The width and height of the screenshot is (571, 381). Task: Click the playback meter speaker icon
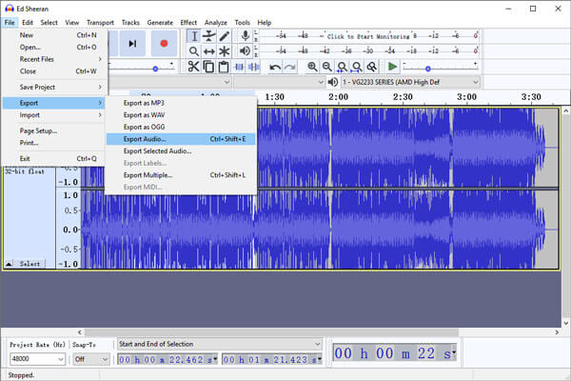246,51
